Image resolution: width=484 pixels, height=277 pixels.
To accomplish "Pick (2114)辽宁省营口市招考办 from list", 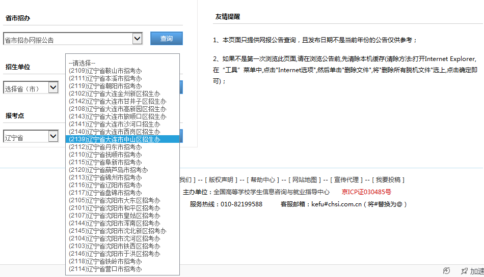I will click(105, 269).
